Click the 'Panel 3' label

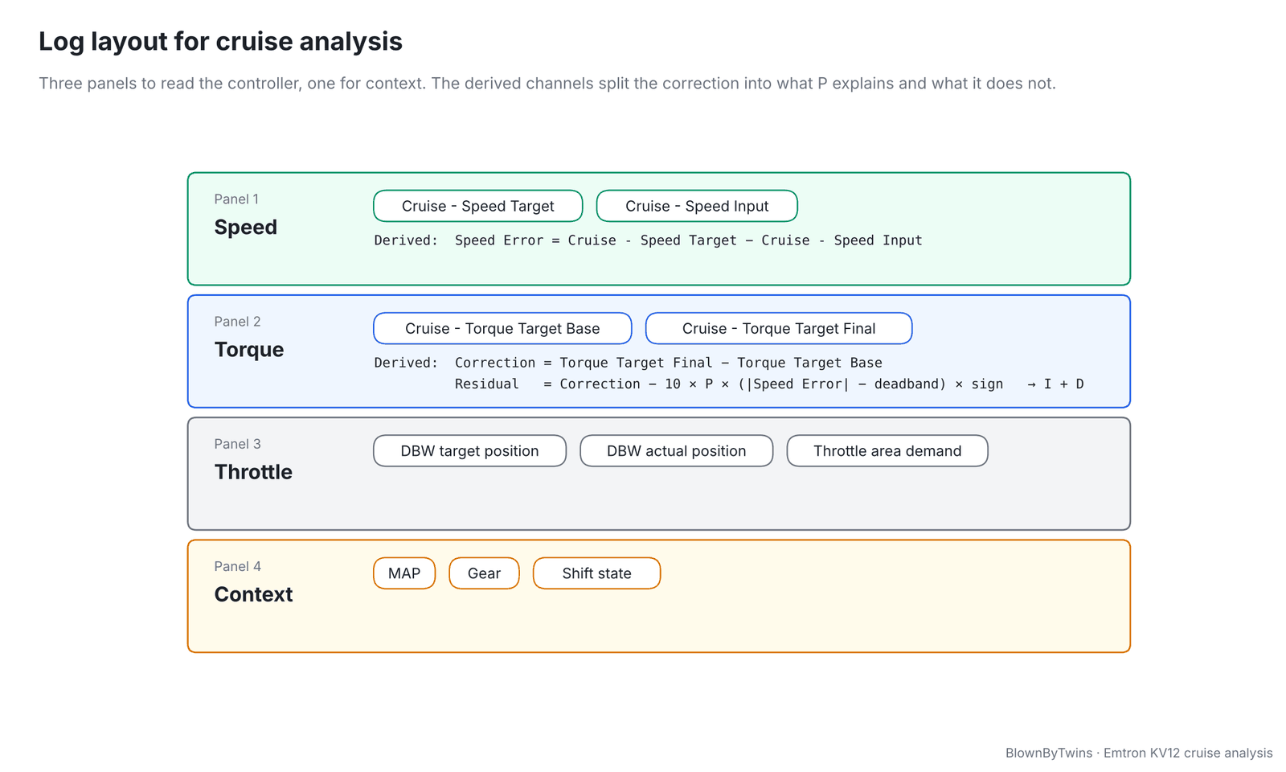coord(237,444)
